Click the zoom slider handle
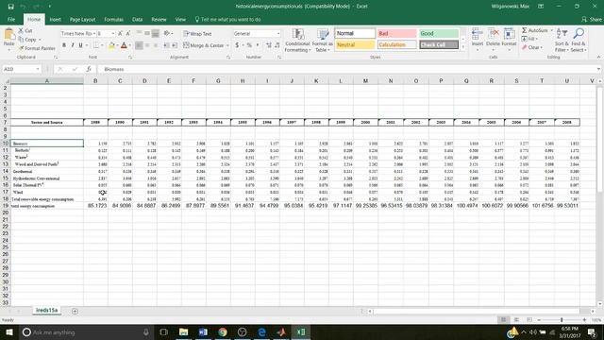The height and width of the screenshot is (340, 604). [562, 320]
